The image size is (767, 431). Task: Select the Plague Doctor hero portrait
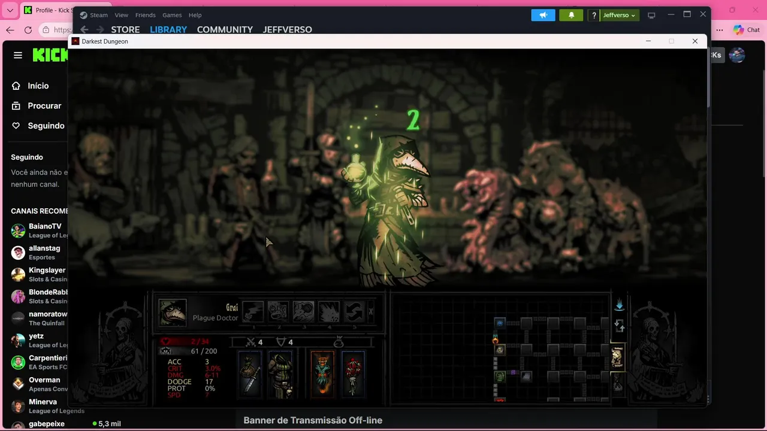[173, 312]
